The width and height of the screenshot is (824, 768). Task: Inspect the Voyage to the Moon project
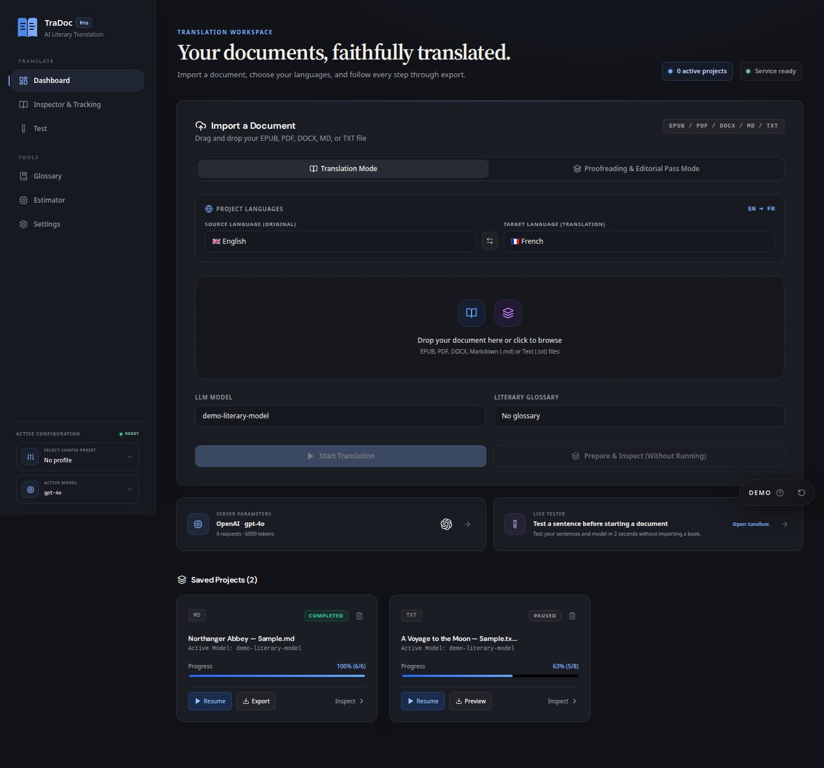pyautogui.click(x=562, y=701)
